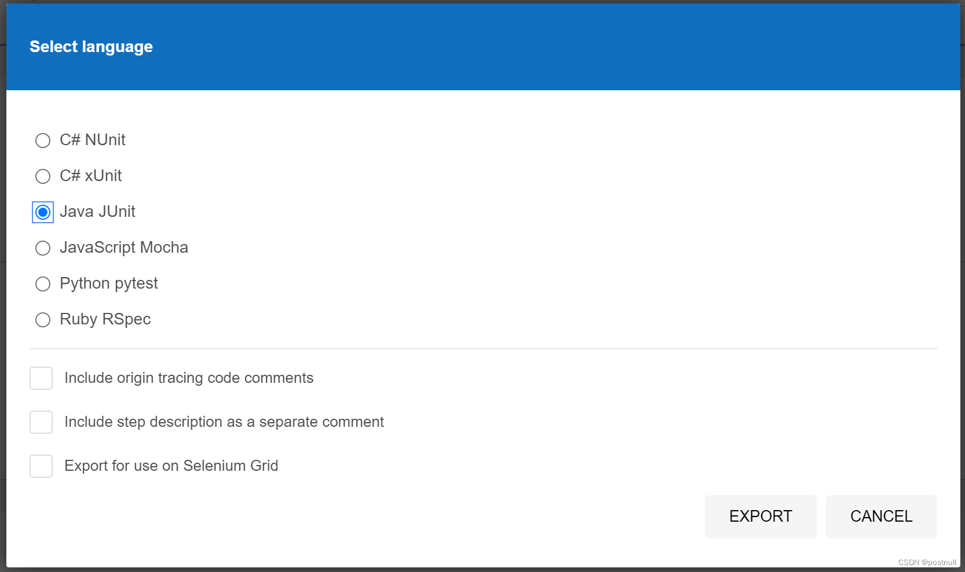The height and width of the screenshot is (572, 965).
Task: Pick the Python pytest radio button
Action: 43,284
